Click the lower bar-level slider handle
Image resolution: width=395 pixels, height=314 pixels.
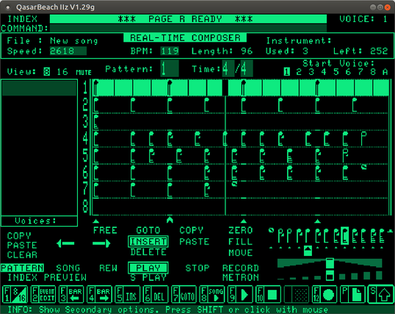(330, 275)
